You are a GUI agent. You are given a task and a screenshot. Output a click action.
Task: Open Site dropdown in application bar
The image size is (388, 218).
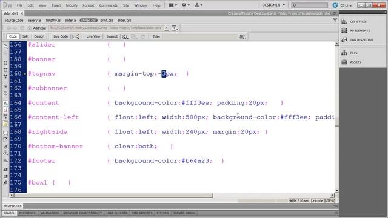pos(199,5)
